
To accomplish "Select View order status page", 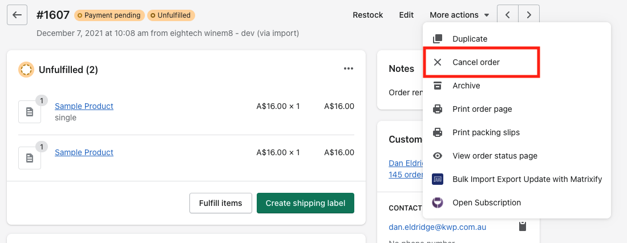I will pyautogui.click(x=517, y=156).
